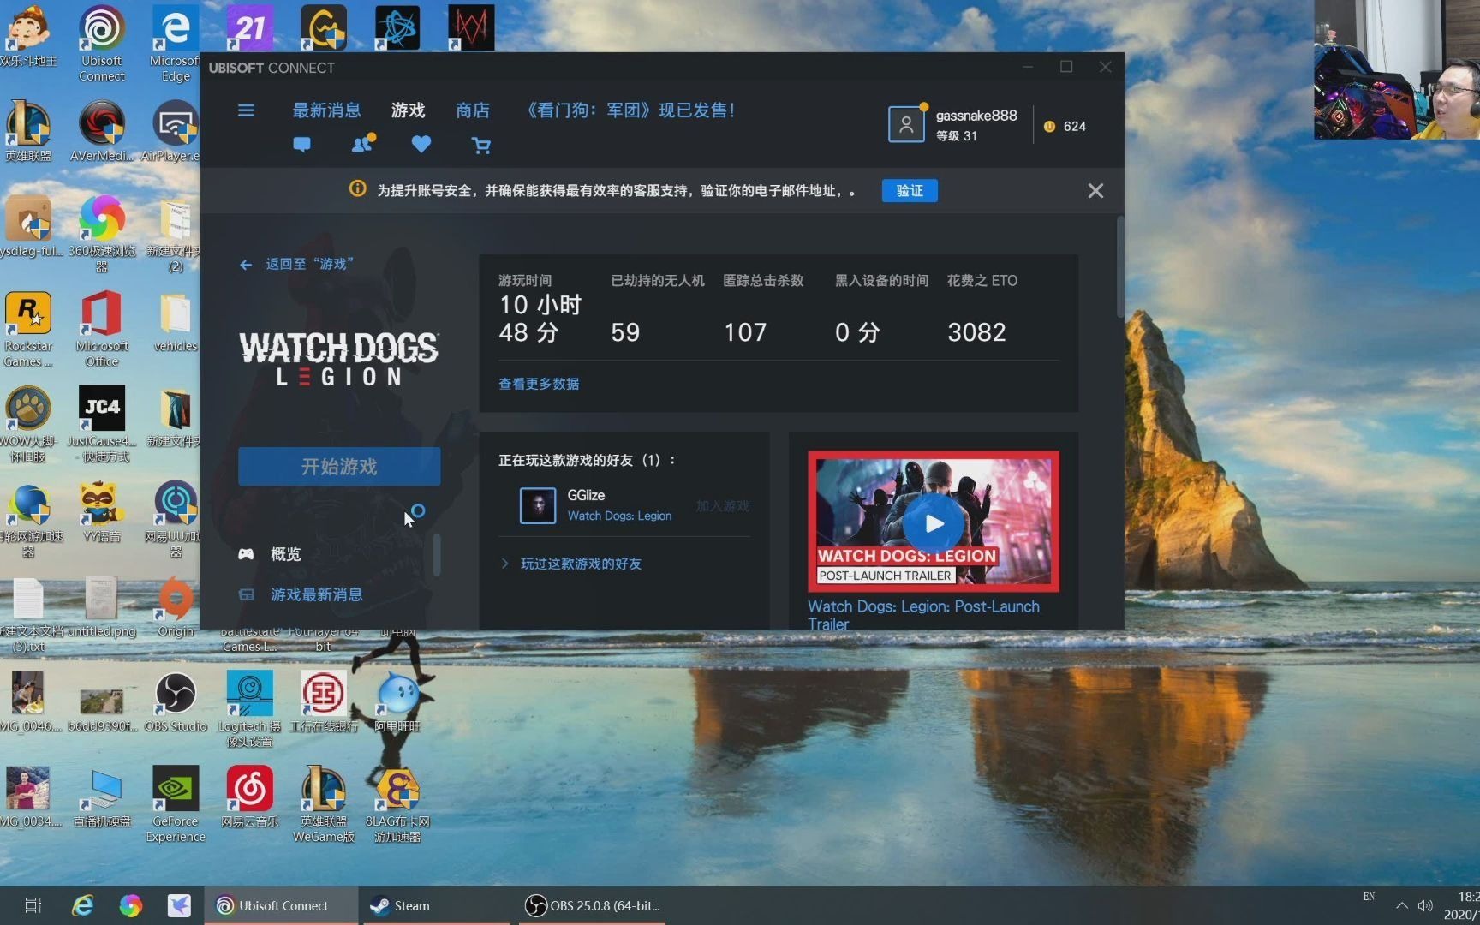Click the game sidebar scrollbar
The width and height of the screenshot is (1480, 925).
coord(437,555)
